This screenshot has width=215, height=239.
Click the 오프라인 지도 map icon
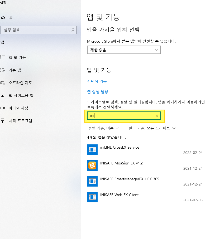[3, 83]
